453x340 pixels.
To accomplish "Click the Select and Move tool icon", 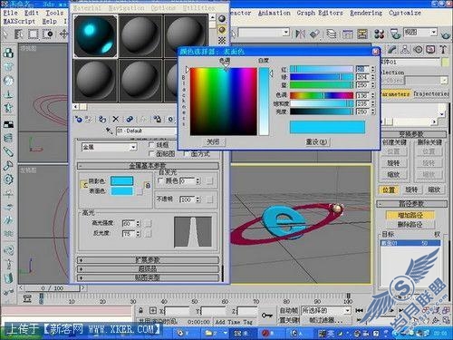I will [x=63, y=34].
